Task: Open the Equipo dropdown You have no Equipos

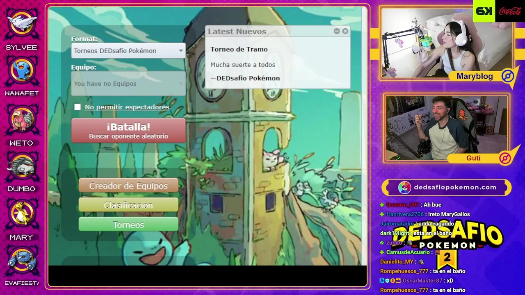Action: tap(128, 84)
